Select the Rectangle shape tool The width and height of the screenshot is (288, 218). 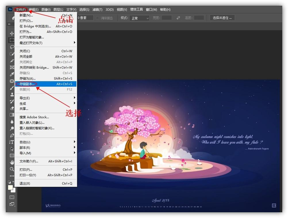click(12, 155)
